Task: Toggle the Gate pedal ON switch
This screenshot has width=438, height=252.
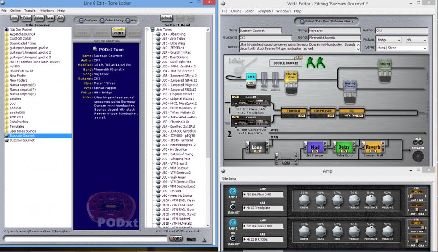Action: tap(251, 83)
